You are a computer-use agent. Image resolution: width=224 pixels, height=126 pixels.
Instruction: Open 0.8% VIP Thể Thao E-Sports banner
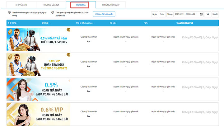coord(39,64)
